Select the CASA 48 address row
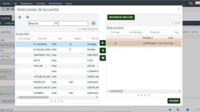This screenshot has width=200, height=112. coord(57,66)
